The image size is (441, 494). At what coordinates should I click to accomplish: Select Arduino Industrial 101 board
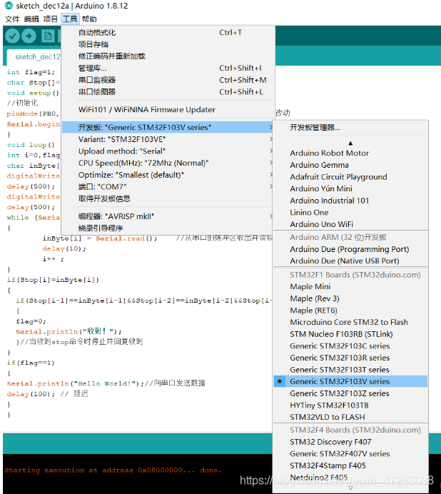tap(350, 201)
